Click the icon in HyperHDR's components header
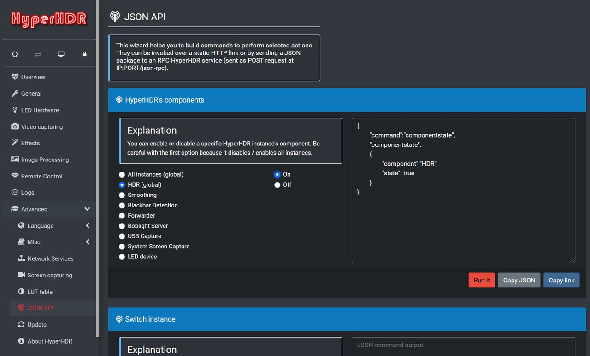The width and height of the screenshot is (590, 356). [119, 100]
